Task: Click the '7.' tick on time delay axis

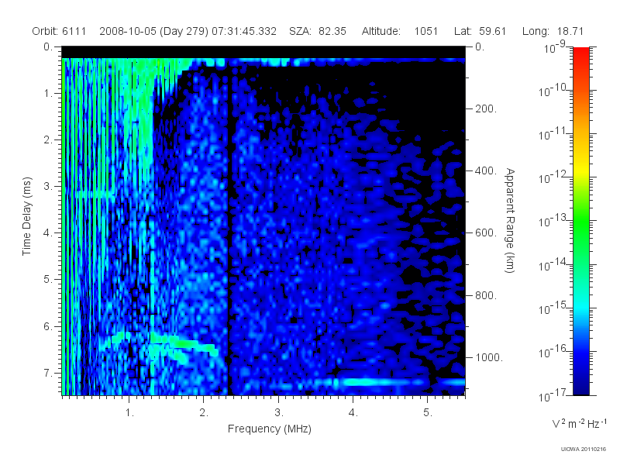Action: click(x=48, y=373)
